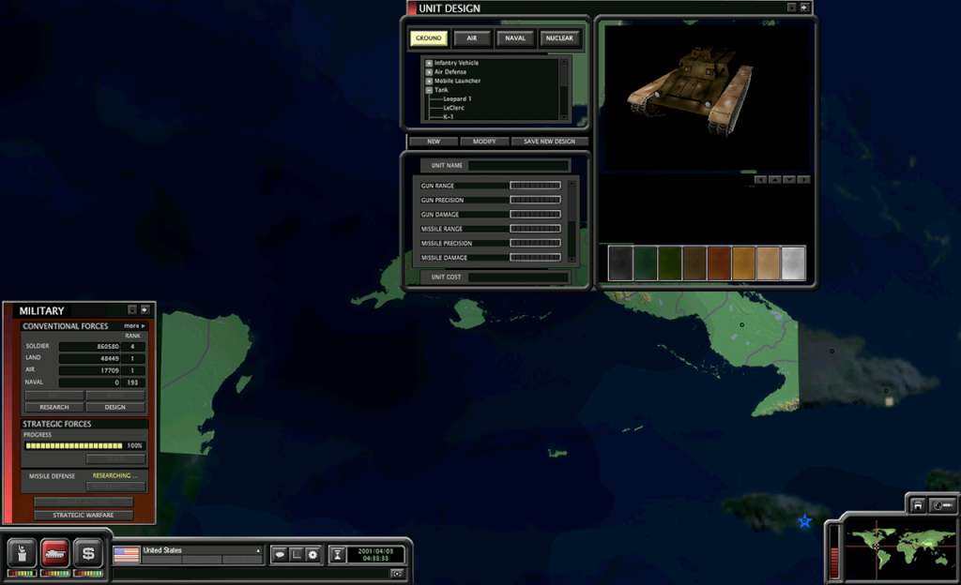
Task: Switch to the AIR tab in Unit Design
Action: (x=471, y=38)
